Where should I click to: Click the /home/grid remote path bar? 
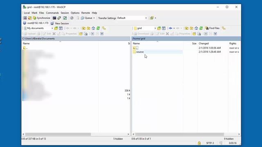(186, 38)
